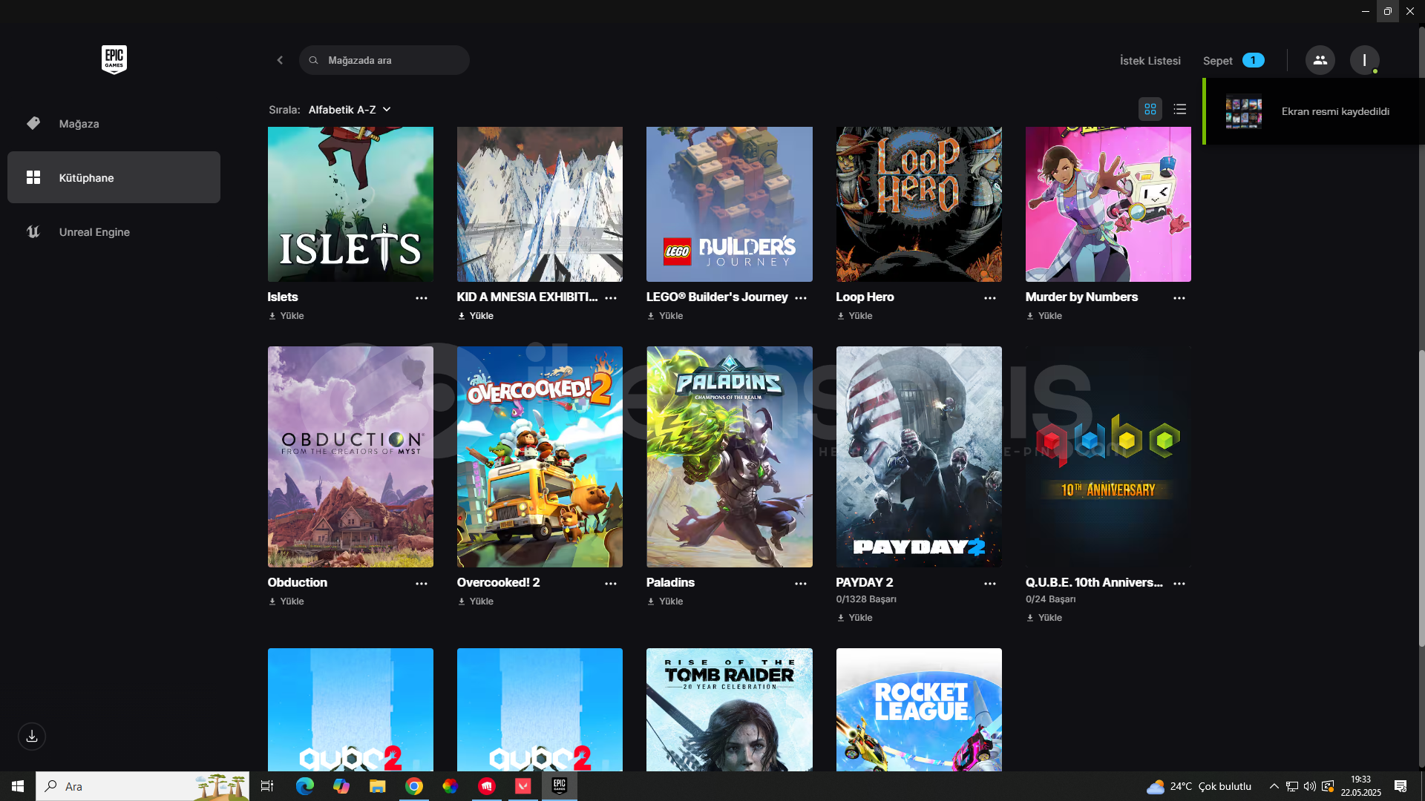Open the Obduction cover art
This screenshot has width=1425, height=801.
350,457
